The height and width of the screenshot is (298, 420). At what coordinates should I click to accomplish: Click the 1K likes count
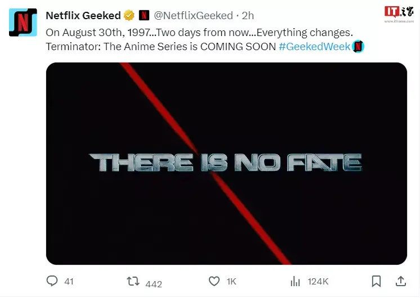click(231, 281)
